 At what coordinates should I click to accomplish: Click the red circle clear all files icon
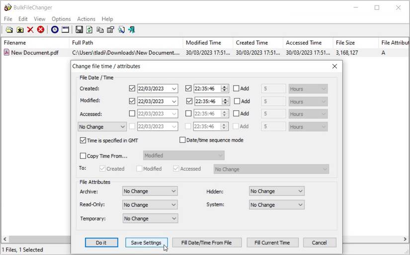click(41, 29)
